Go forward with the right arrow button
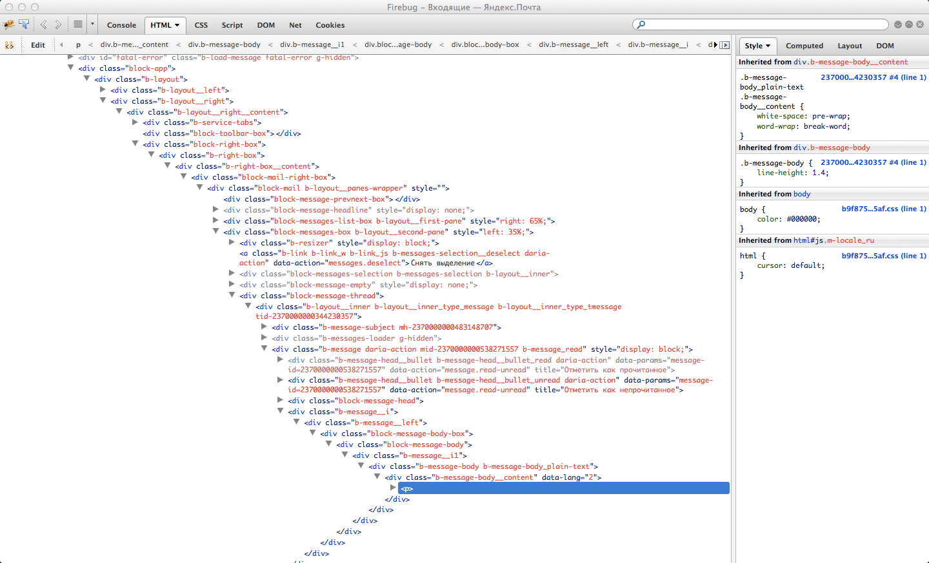929x563 pixels. point(58,24)
